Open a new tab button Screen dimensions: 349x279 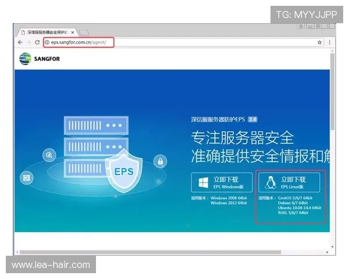pyautogui.click(x=84, y=33)
